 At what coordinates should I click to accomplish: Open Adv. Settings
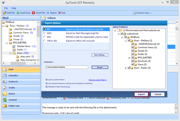pos(100,55)
